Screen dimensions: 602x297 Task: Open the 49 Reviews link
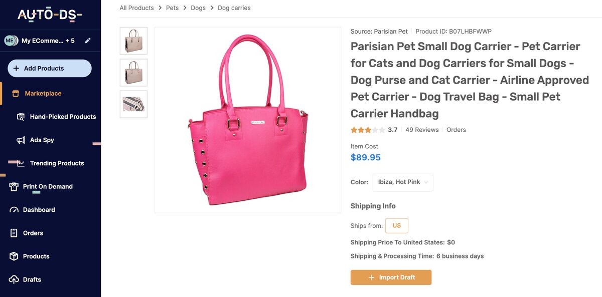[422, 129]
